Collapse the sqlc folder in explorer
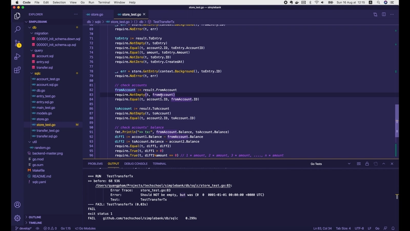This screenshot has width=410, height=231. click(x=37, y=73)
